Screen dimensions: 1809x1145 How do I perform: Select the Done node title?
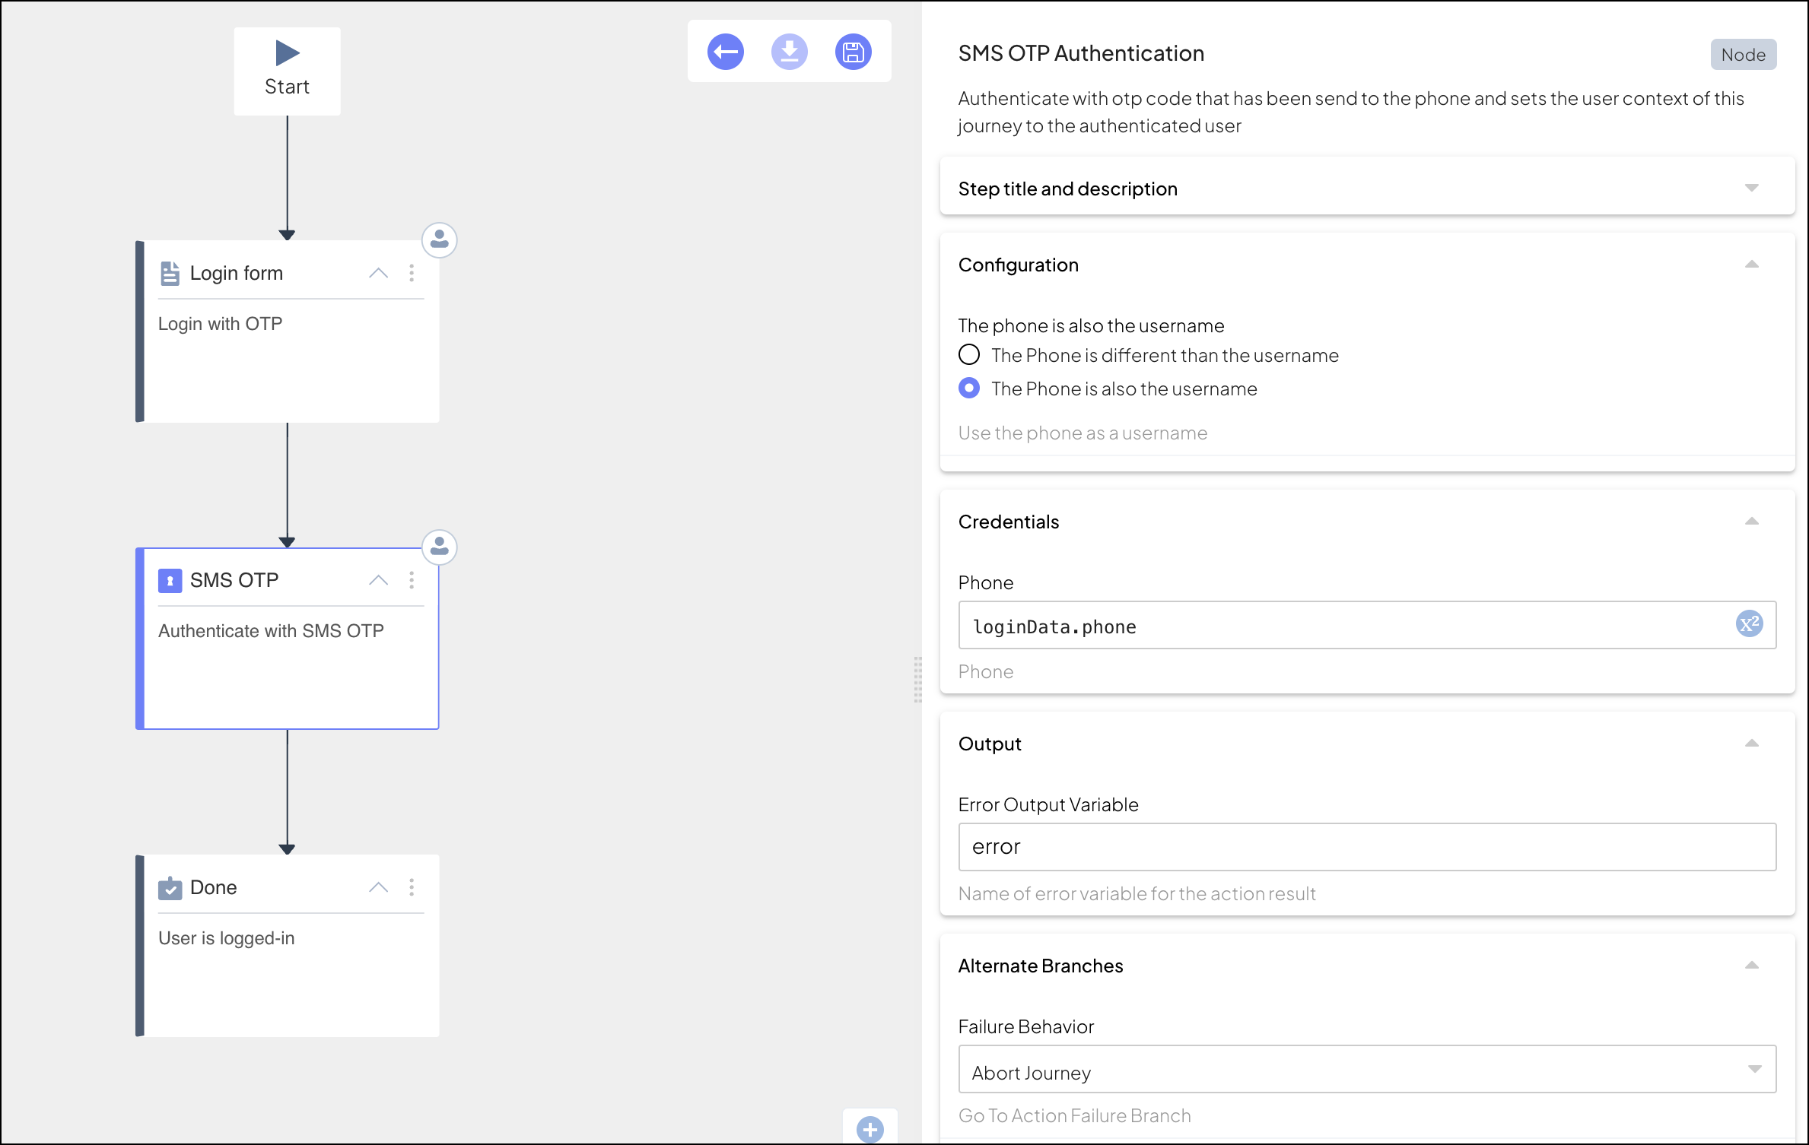click(214, 887)
